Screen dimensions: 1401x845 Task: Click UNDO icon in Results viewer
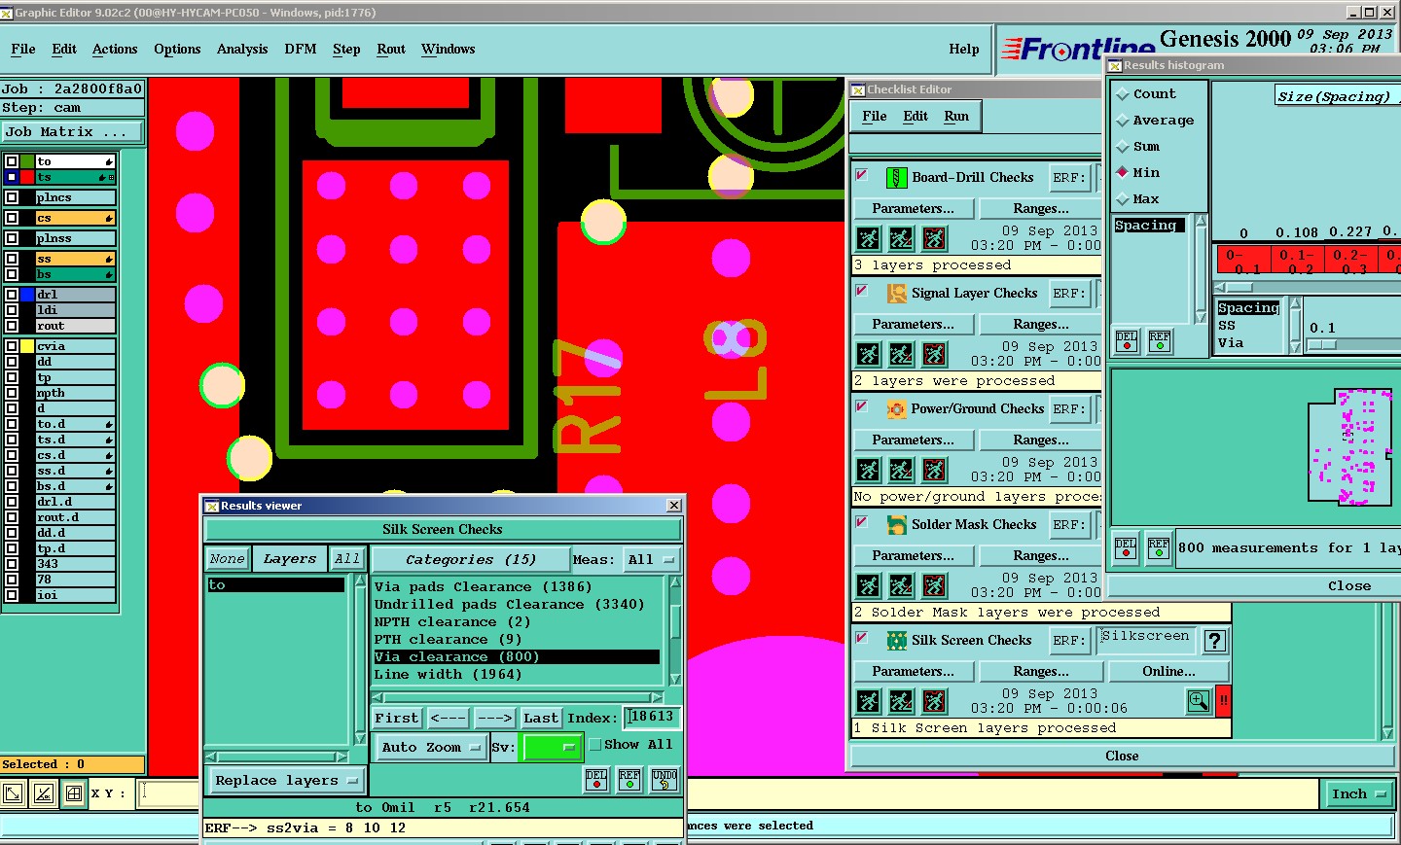pos(665,780)
